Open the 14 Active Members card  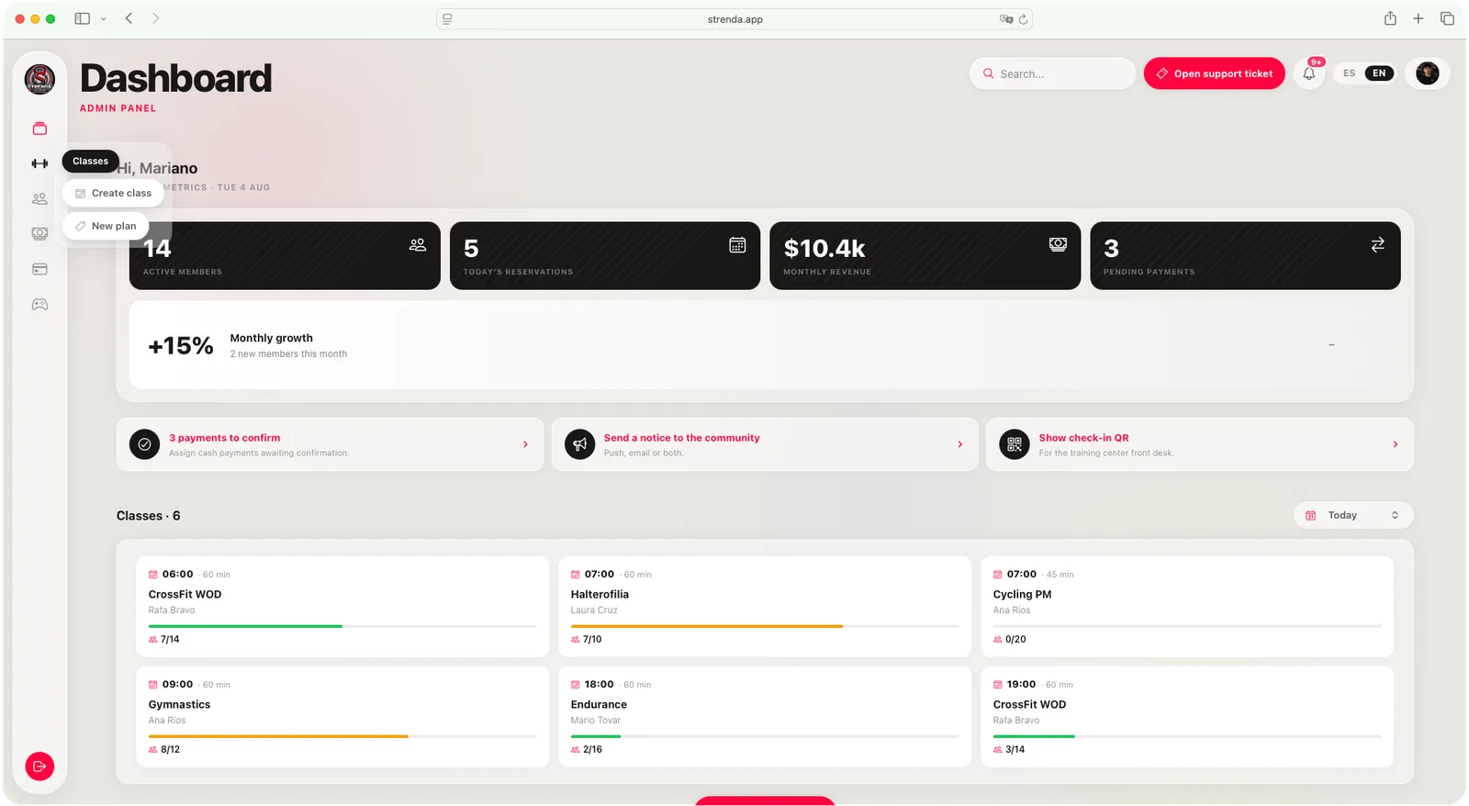click(285, 255)
